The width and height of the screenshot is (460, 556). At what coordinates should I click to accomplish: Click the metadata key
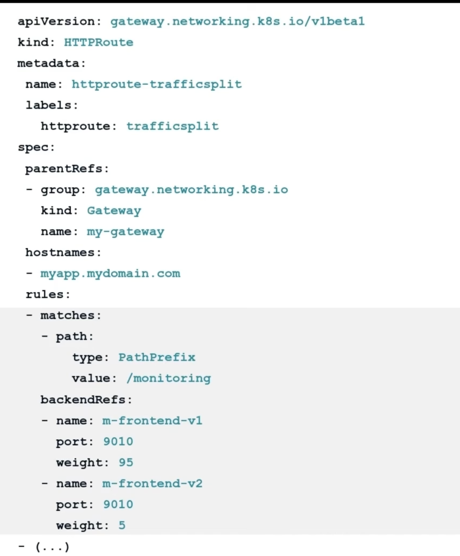pyautogui.click(x=52, y=64)
